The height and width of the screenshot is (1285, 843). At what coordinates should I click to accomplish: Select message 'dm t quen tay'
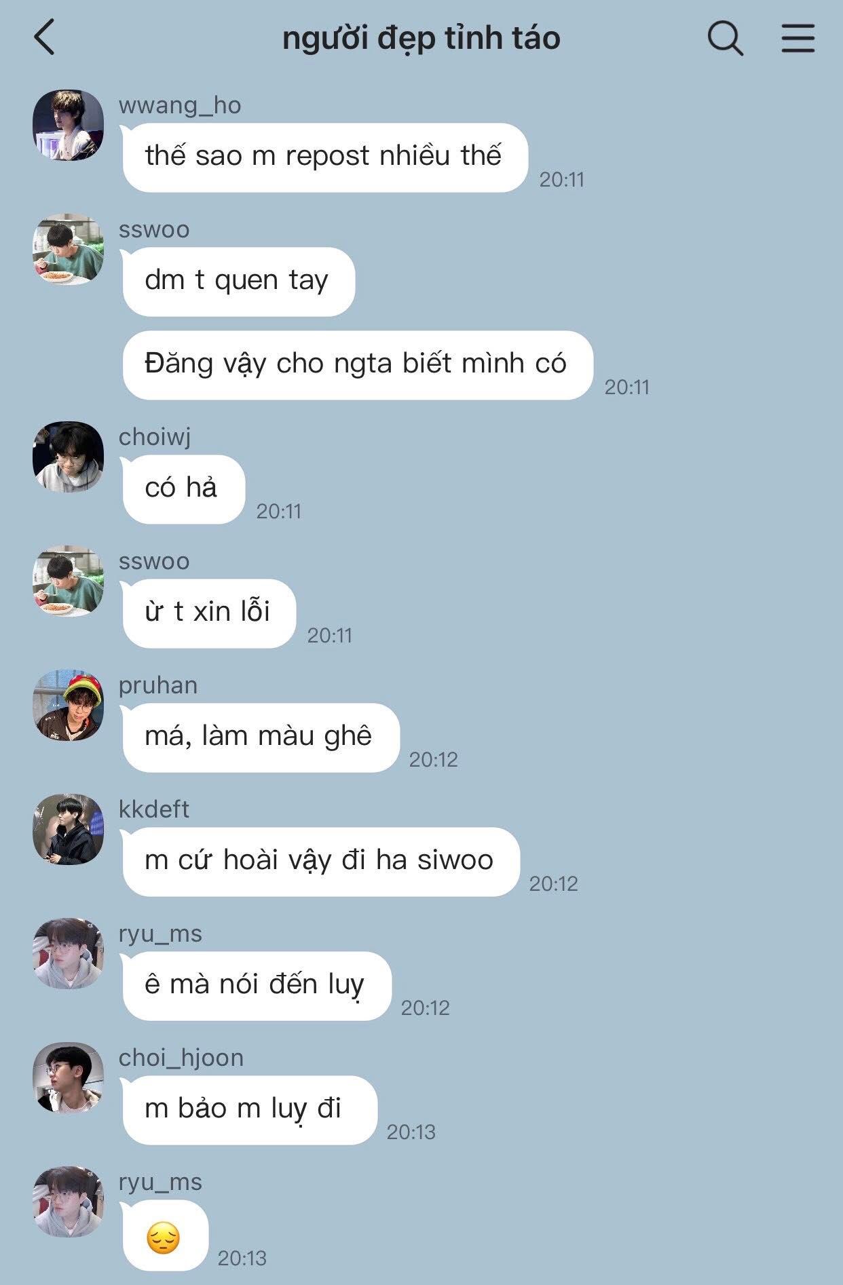click(238, 282)
